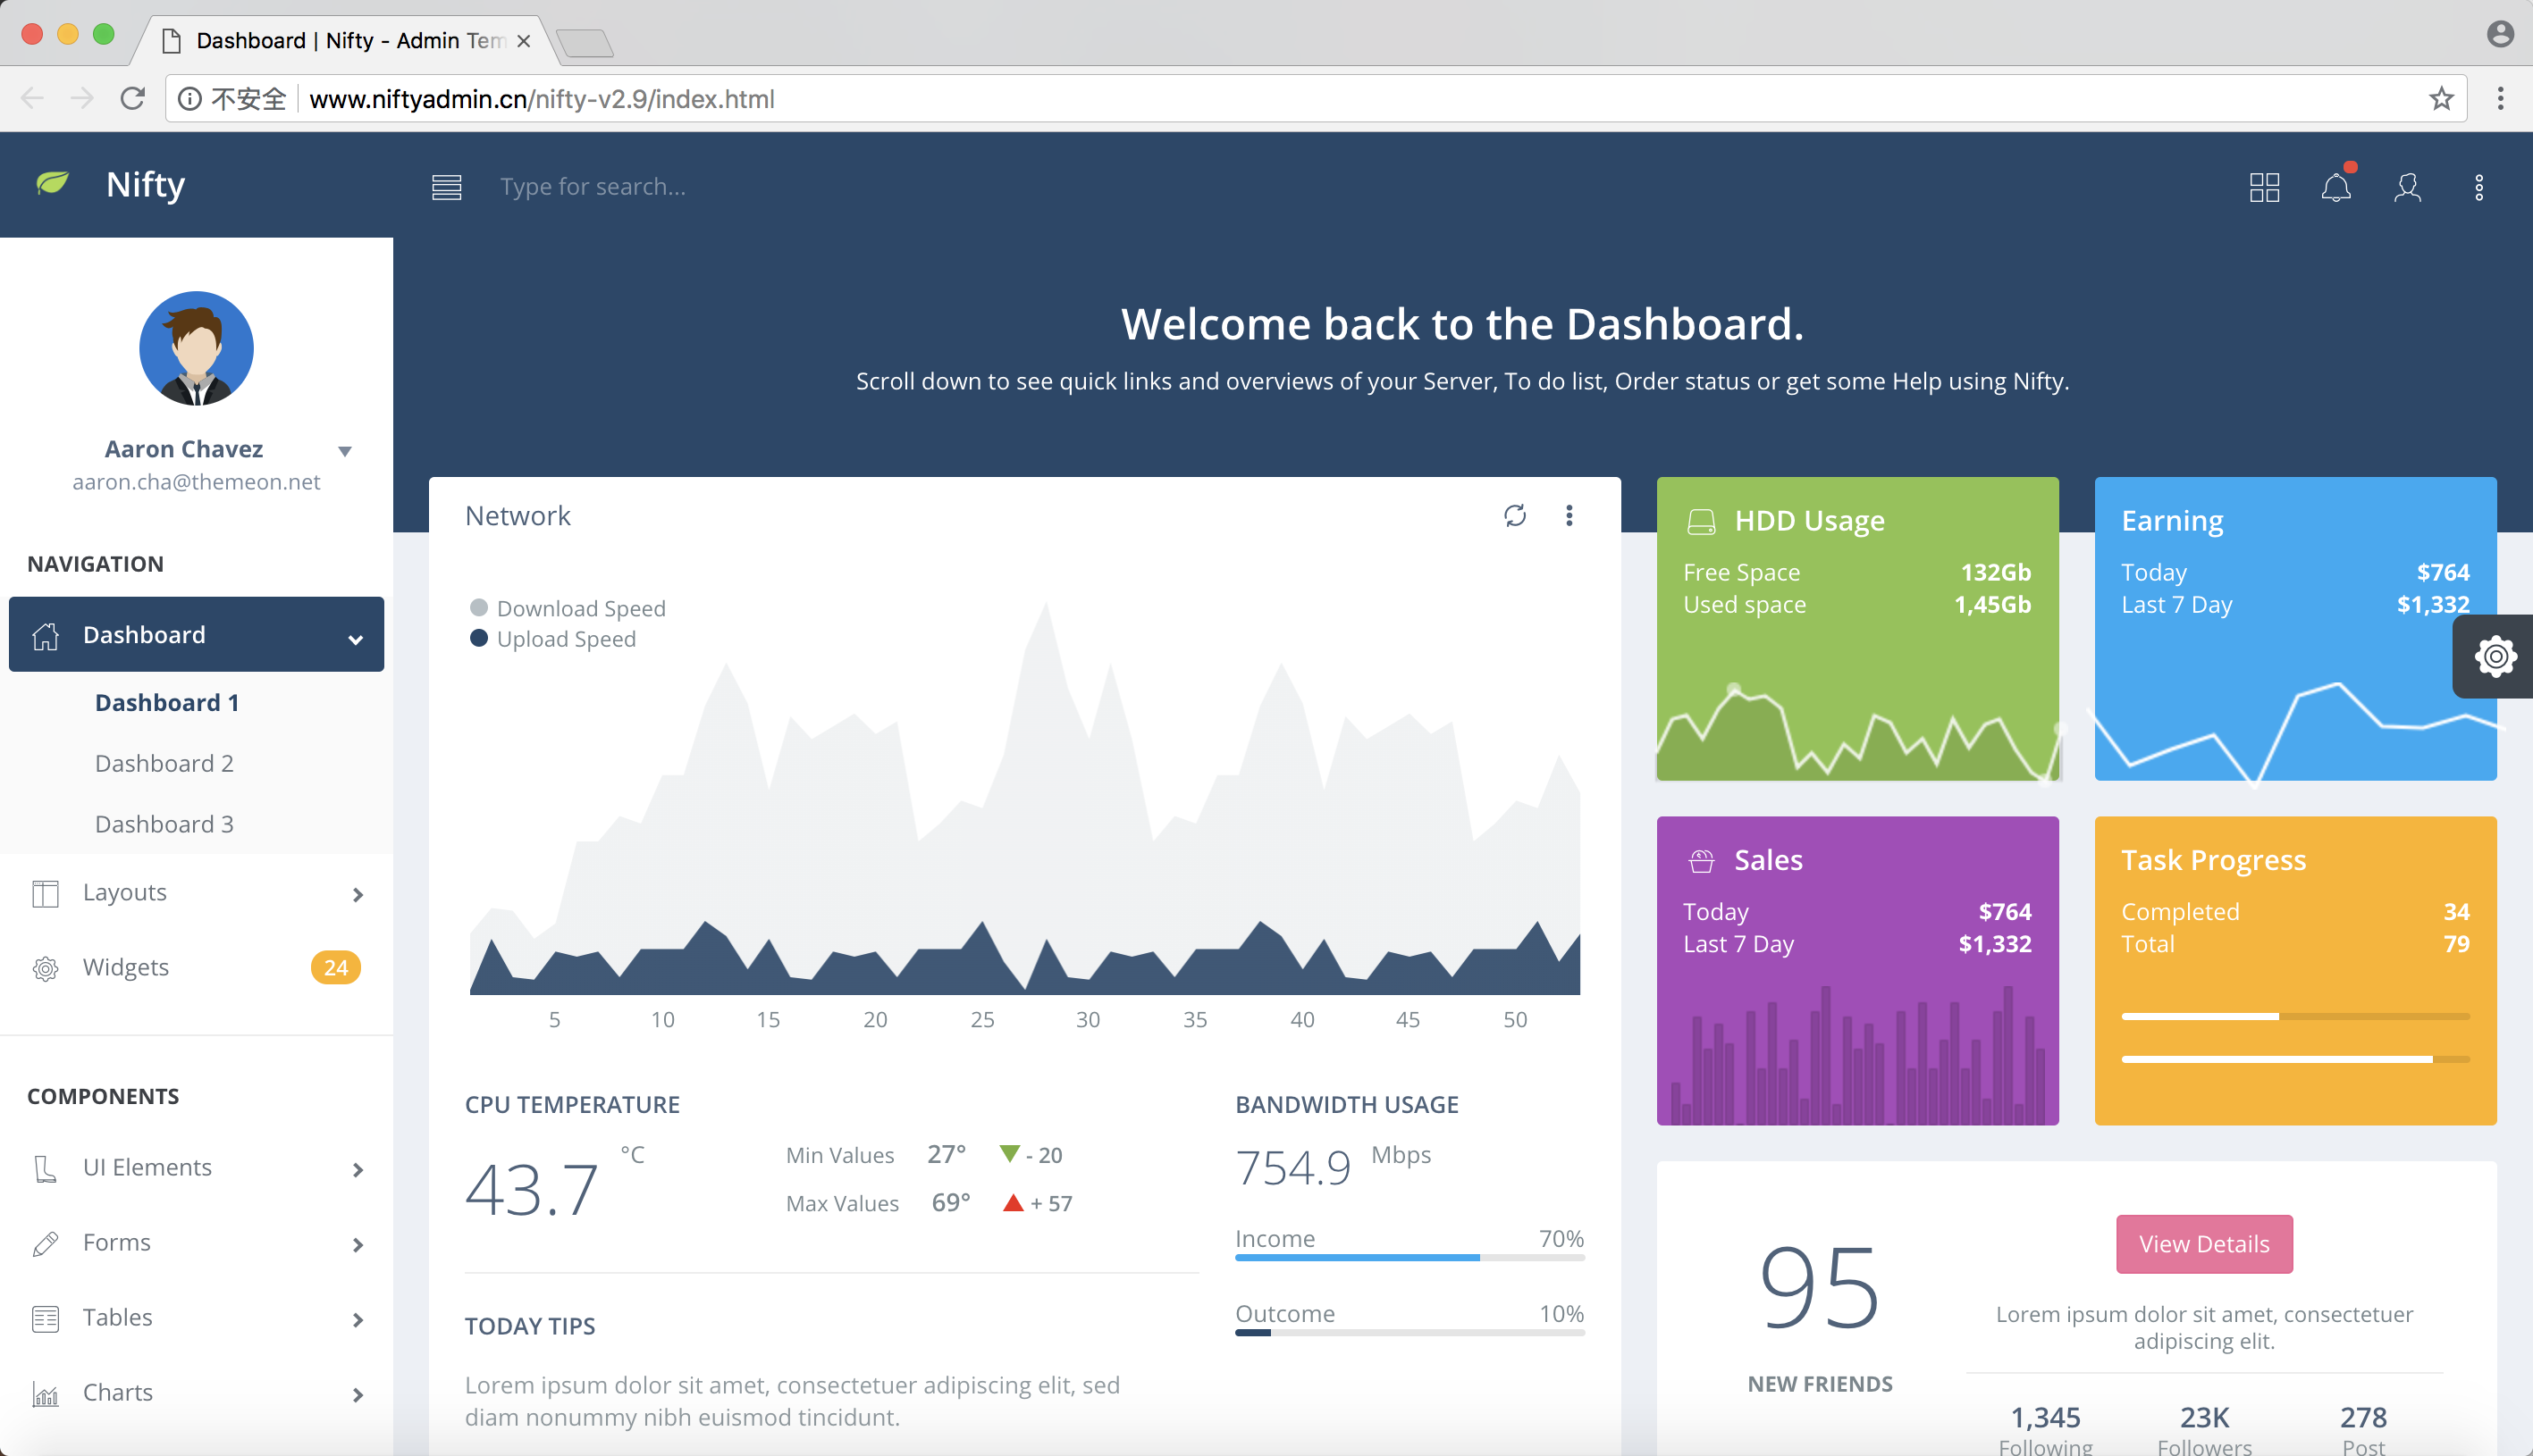
Task: Click the grid view icon in topbar
Action: (x=2265, y=184)
